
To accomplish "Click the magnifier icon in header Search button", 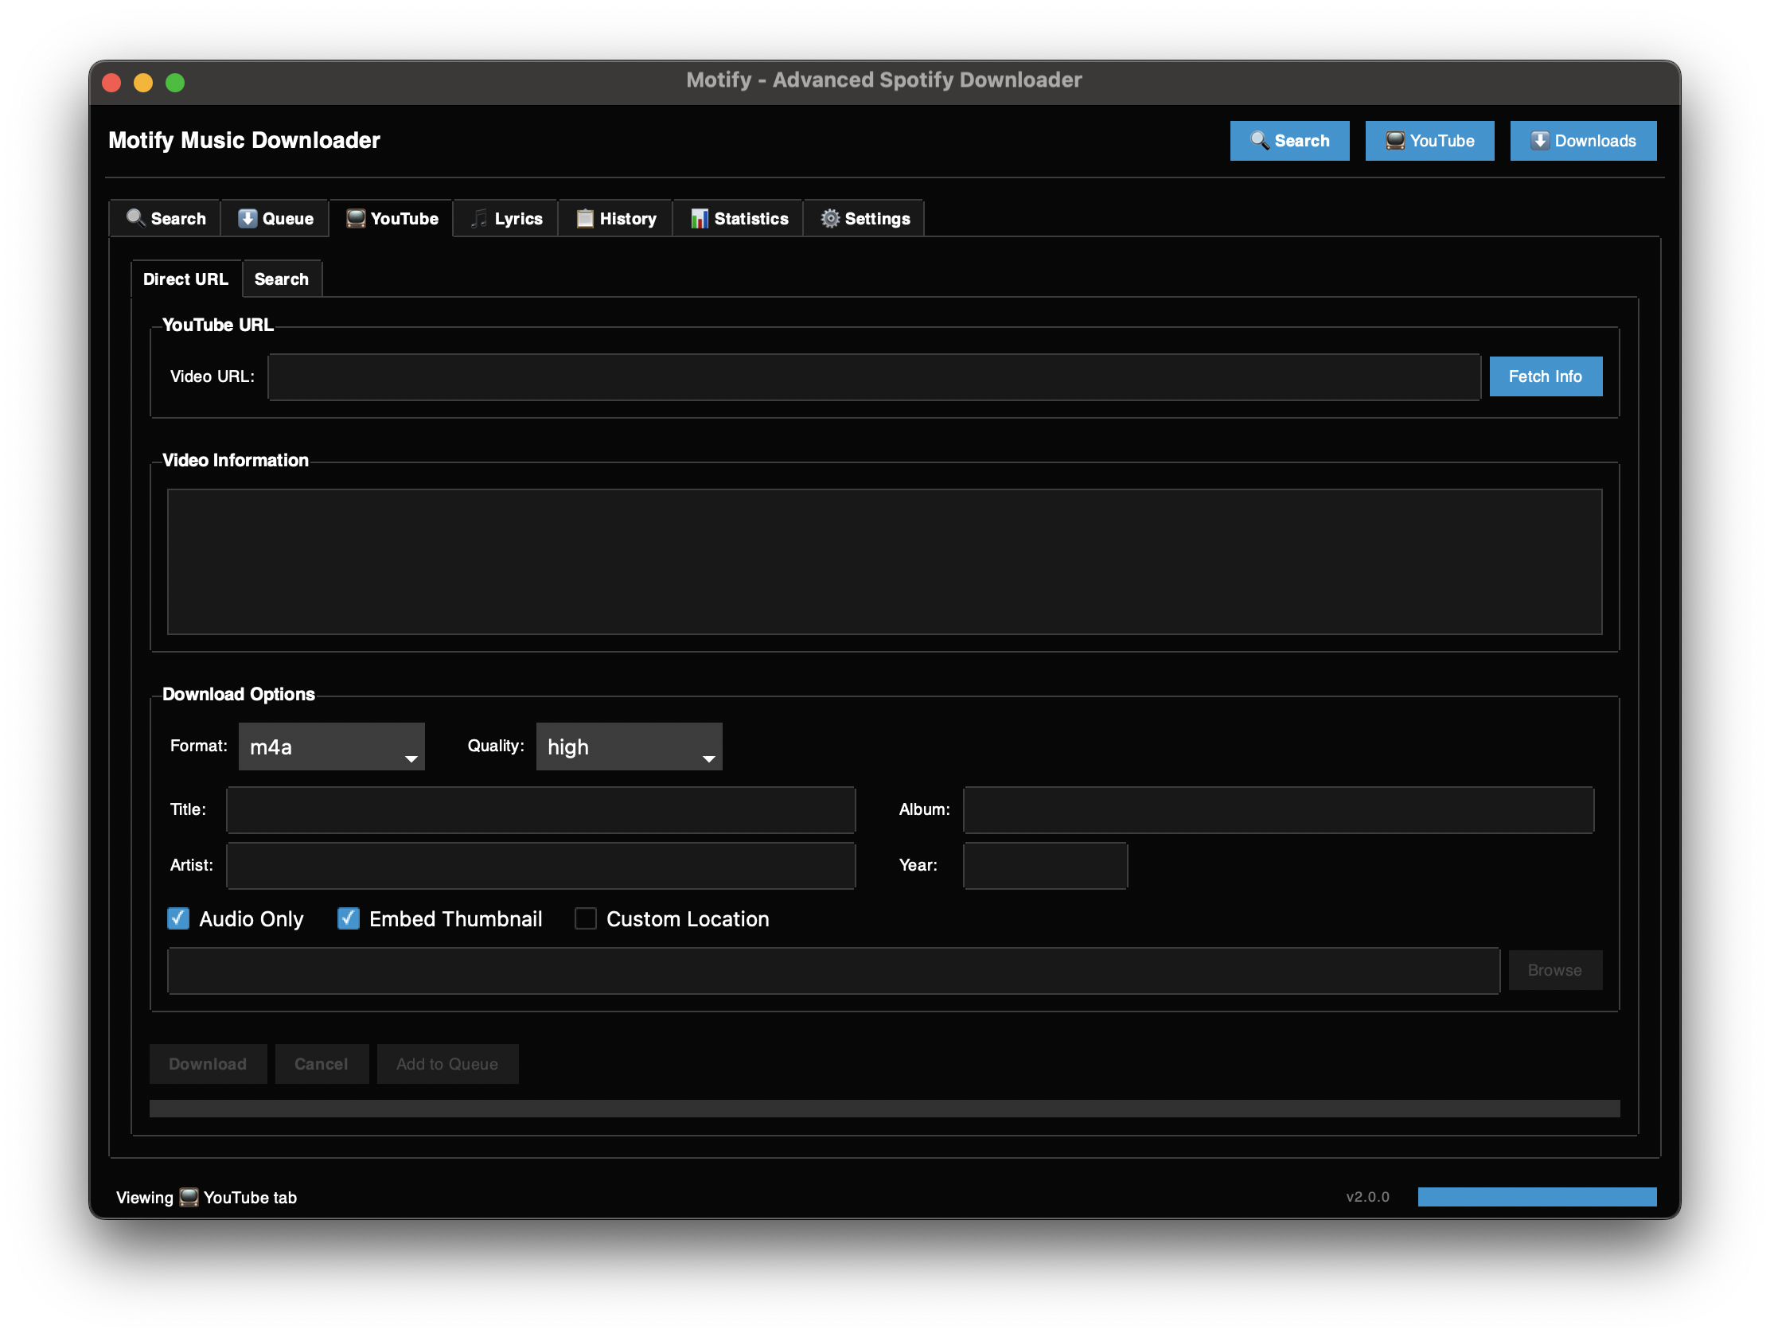I will pyautogui.click(x=1259, y=141).
